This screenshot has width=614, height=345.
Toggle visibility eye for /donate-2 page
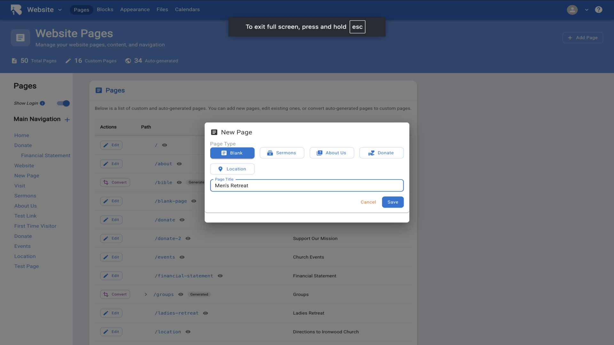[x=188, y=238]
